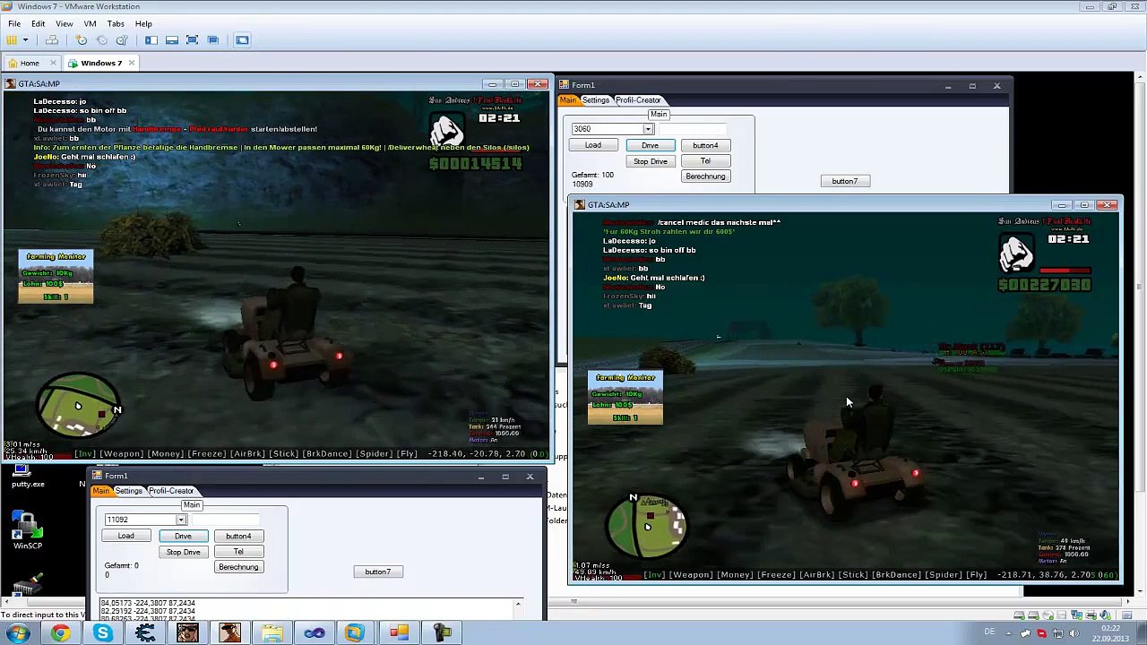This screenshot has height=645, width=1147.
Task: Open Windows Explorer folder on taskbar
Action: pyautogui.click(x=272, y=633)
